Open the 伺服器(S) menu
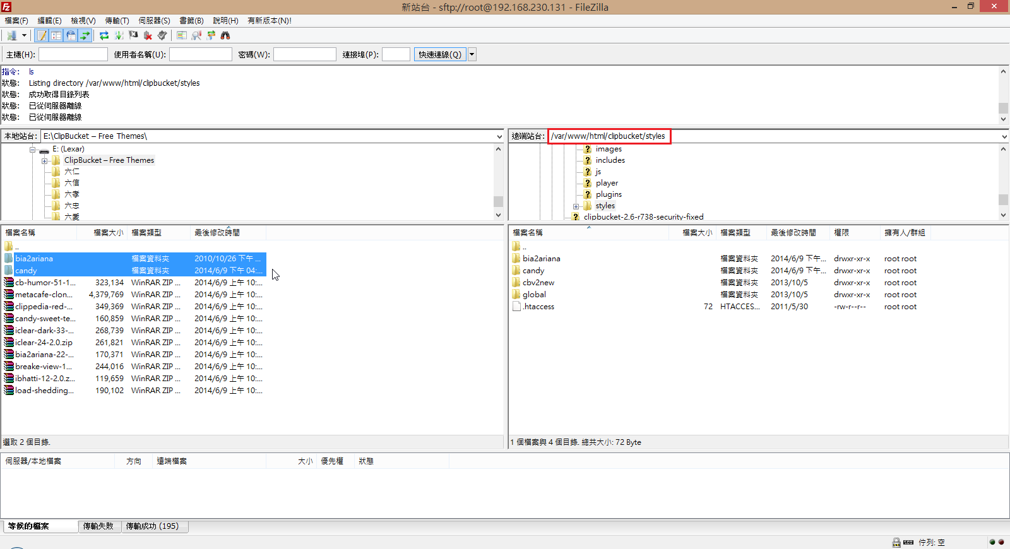 tap(154, 21)
